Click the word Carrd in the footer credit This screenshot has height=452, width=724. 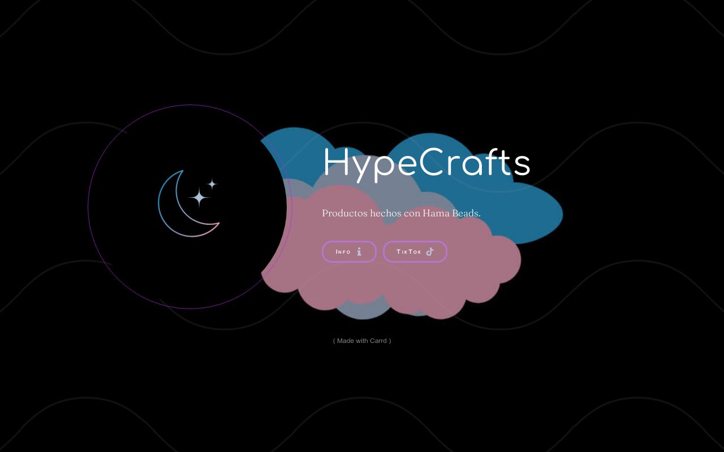point(379,341)
